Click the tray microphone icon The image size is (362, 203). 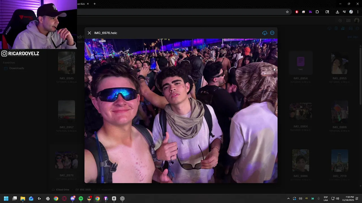point(319,198)
